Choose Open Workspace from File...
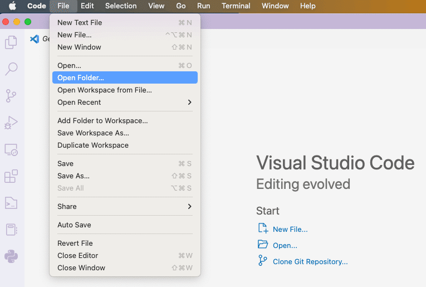The width and height of the screenshot is (426, 287). [x=125, y=90]
